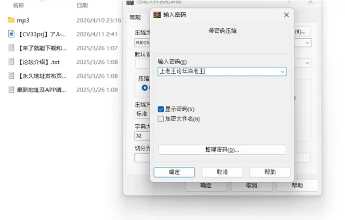
Task: Select the radio button under 压缩 group
Action: pos(145,88)
